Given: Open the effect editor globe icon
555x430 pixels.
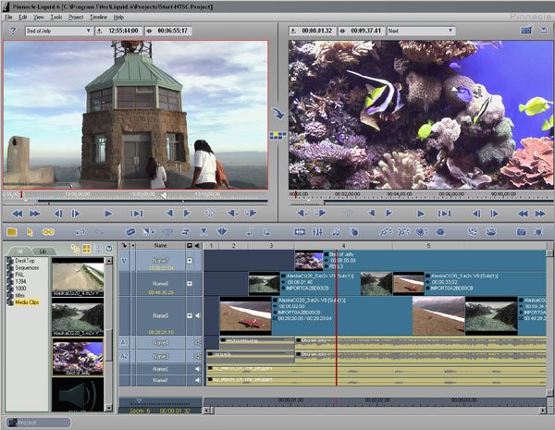Looking at the screenshot, I should coord(422,232).
